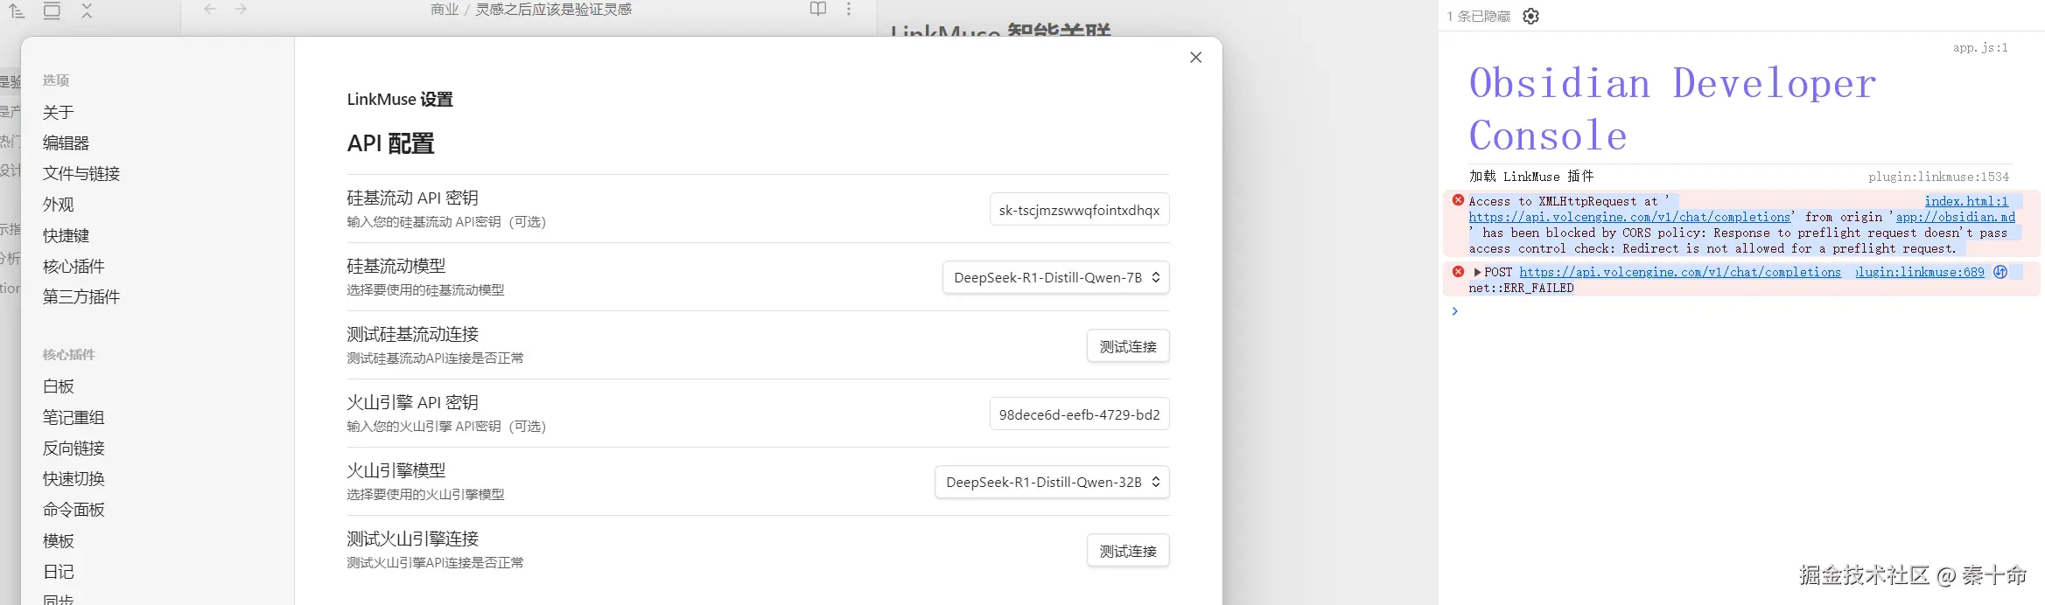Image resolution: width=2045 pixels, height=605 pixels.
Task: Open the 外观 settings tab
Action: point(59,204)
